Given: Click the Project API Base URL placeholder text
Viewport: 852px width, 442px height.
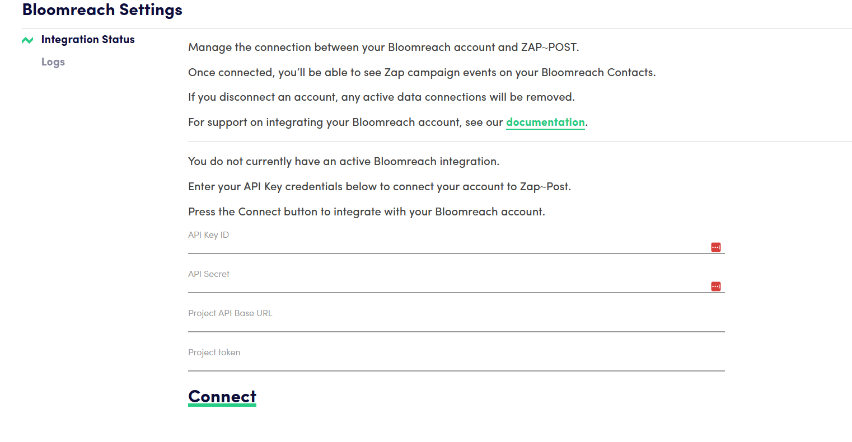Looking at the screenshot, I should click(x=230, y=313).
